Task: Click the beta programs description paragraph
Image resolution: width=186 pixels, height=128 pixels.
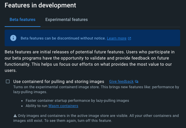Action: pos(90,61)
